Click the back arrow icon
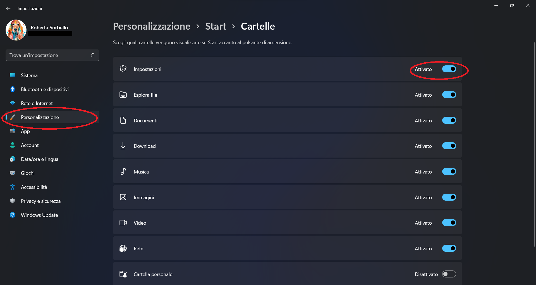Image resolution: width=536 pixels, height=285 pixels. [x=8, y=9]
